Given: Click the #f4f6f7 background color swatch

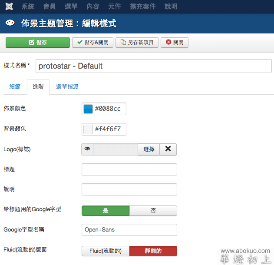Looking at the screenshot, I should 88,129.
